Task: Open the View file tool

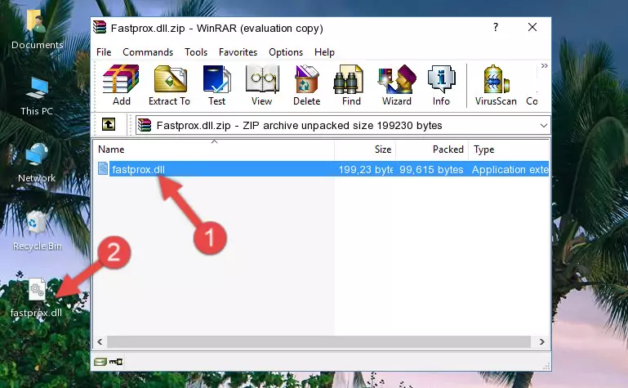Action: (x=262, y=85)
